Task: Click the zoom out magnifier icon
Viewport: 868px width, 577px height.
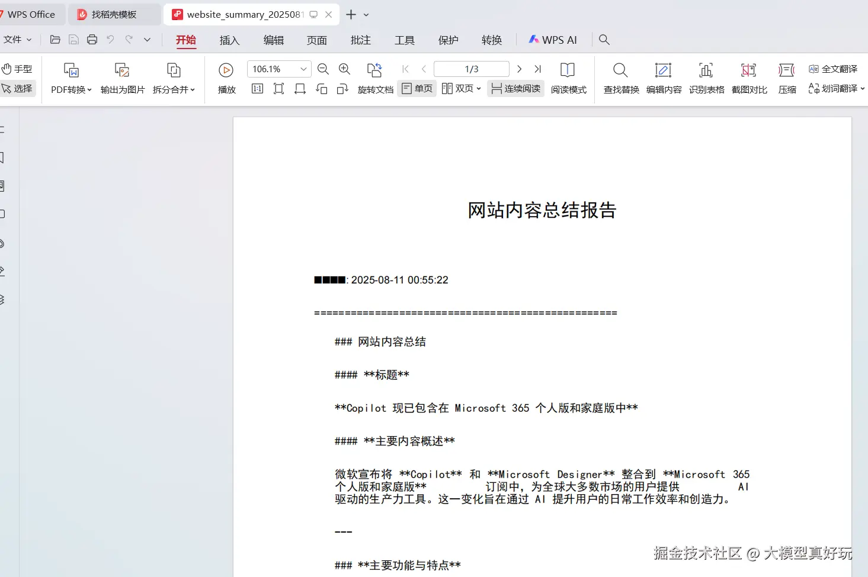Action: 323,69
